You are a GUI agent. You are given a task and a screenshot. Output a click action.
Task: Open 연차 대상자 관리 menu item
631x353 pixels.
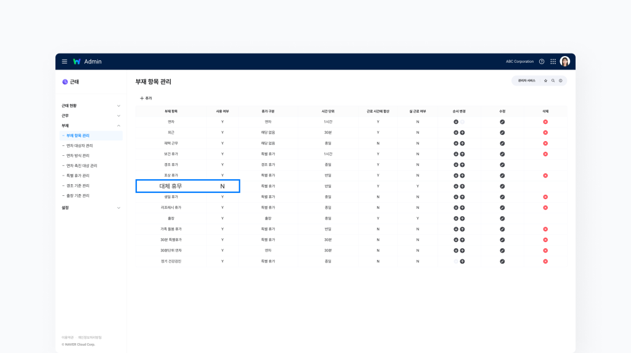79,145
